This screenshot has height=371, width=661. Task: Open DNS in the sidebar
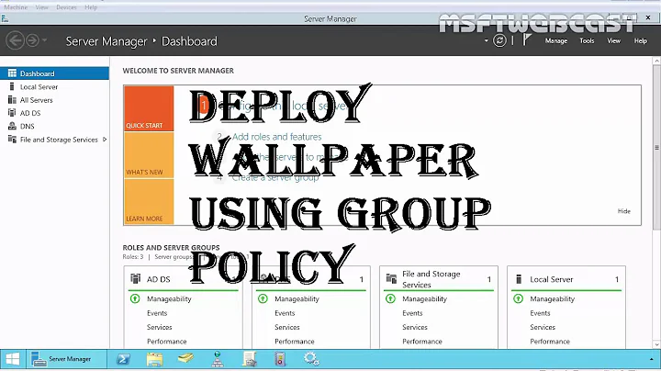pyautogui.click(x=27, y=126)
